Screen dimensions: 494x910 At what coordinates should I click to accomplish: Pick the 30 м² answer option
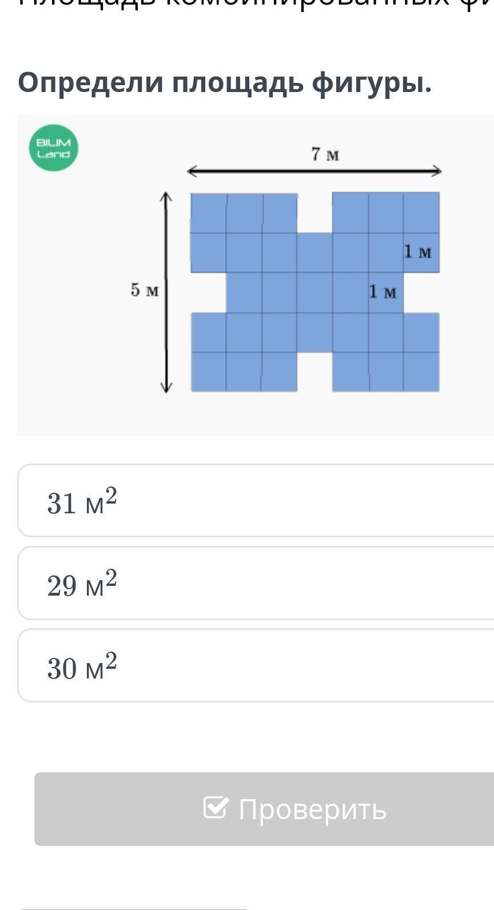tap(256, 666)
